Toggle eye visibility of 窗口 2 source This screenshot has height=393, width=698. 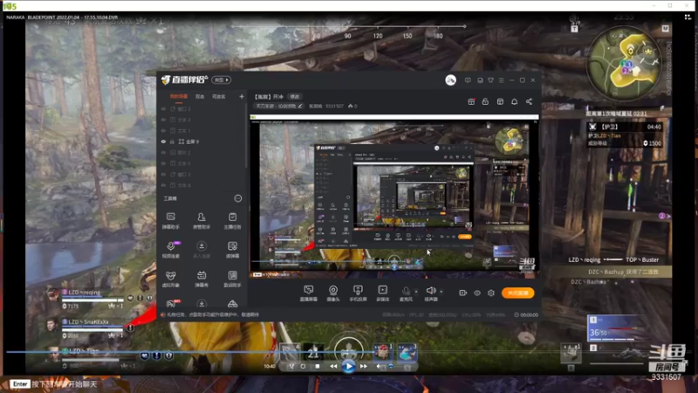point(163,108)
